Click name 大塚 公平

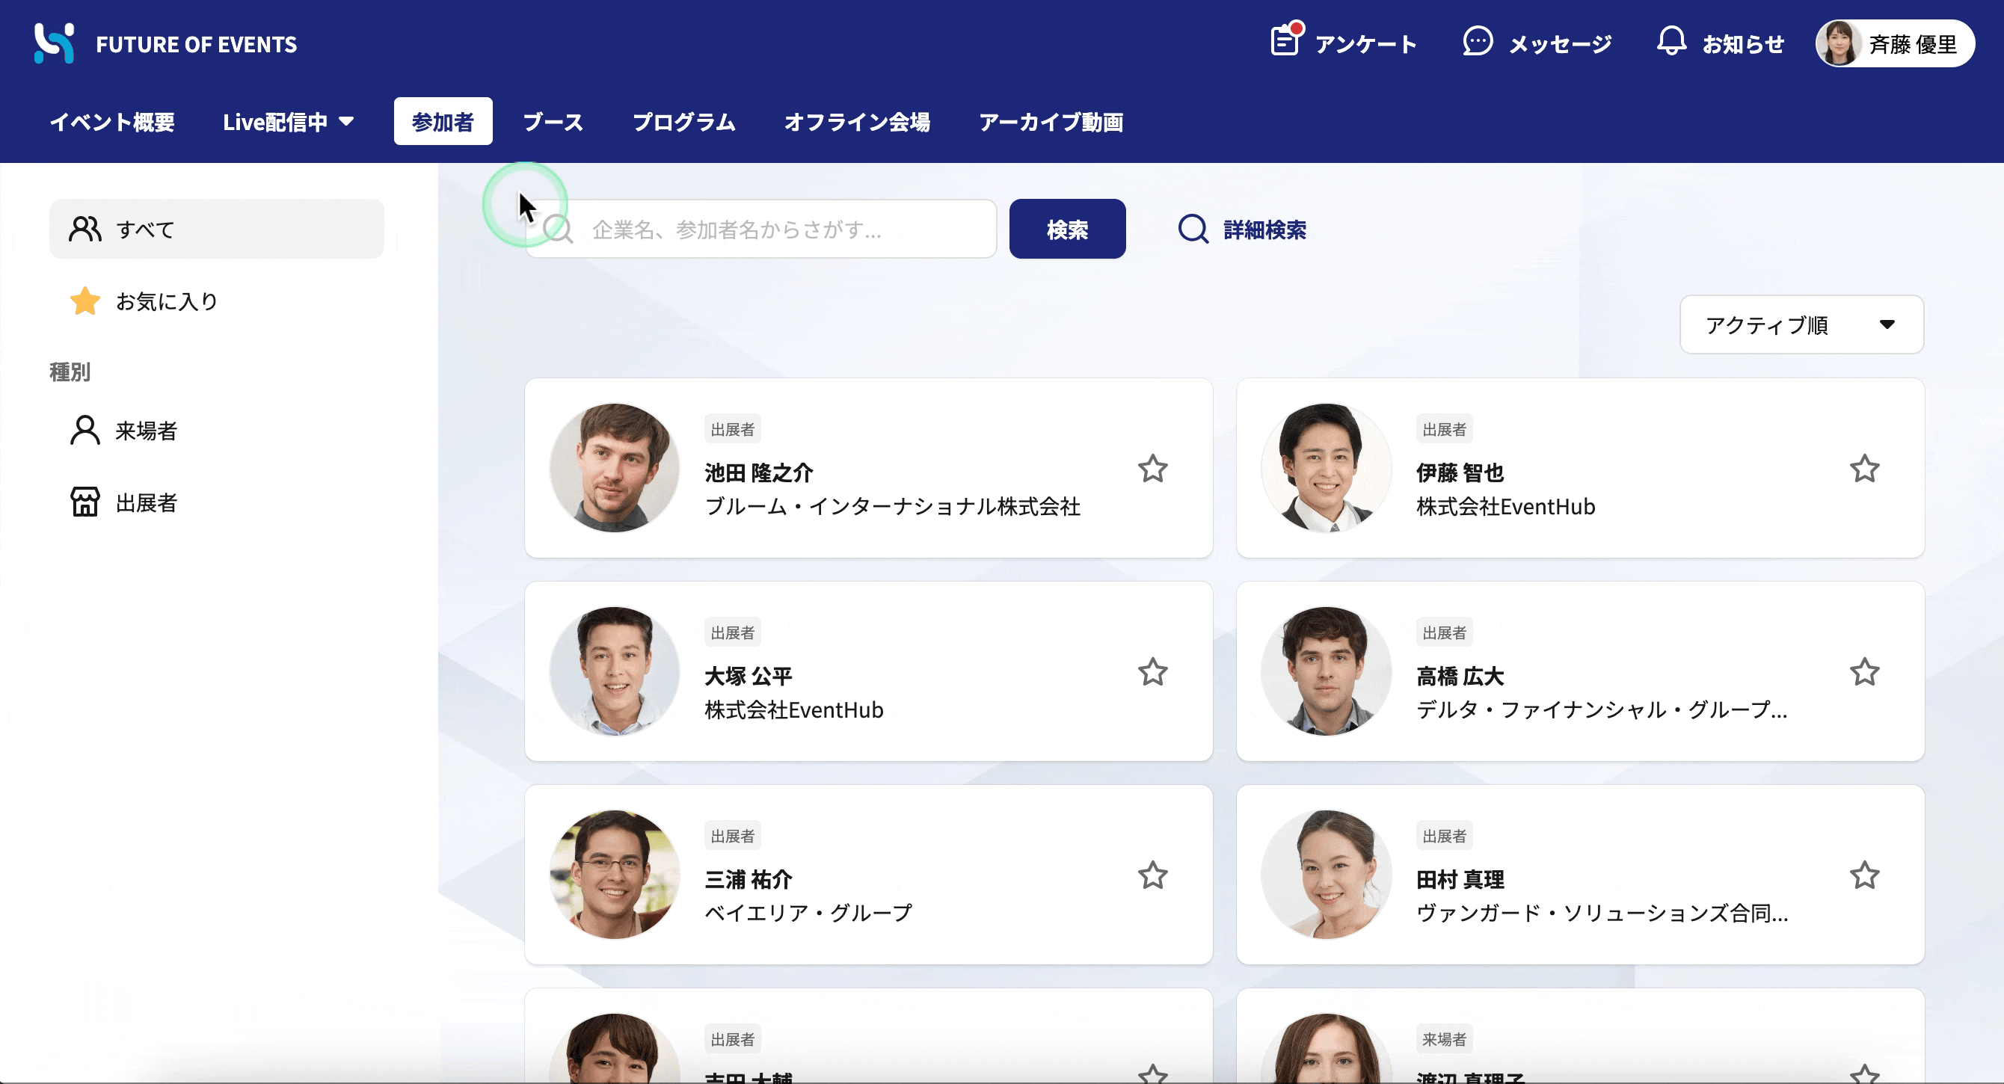(748, 676)
